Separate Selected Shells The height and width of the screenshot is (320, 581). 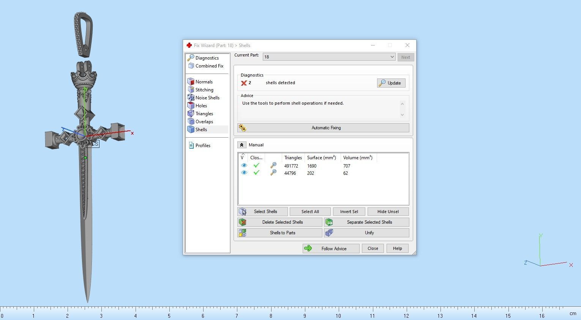pyautogui.click(x=366, y=222)
